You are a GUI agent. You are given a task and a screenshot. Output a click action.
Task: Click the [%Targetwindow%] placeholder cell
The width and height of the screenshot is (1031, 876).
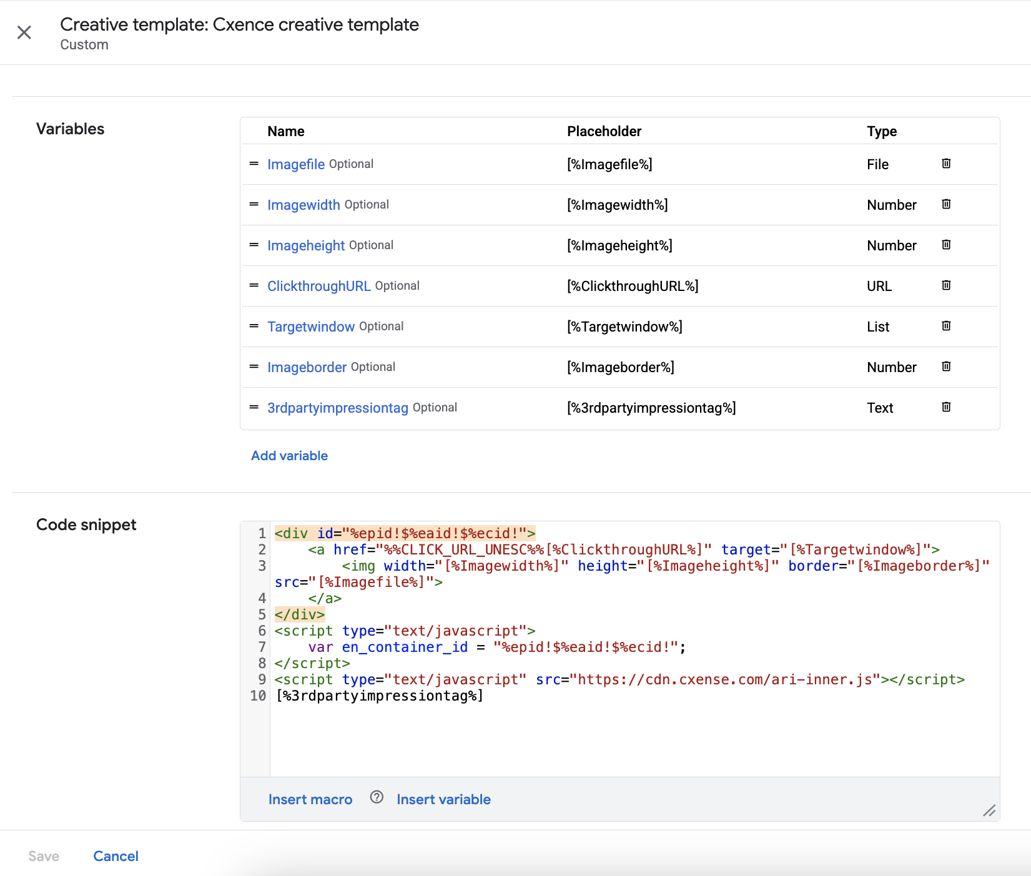(x=624, y=327)
